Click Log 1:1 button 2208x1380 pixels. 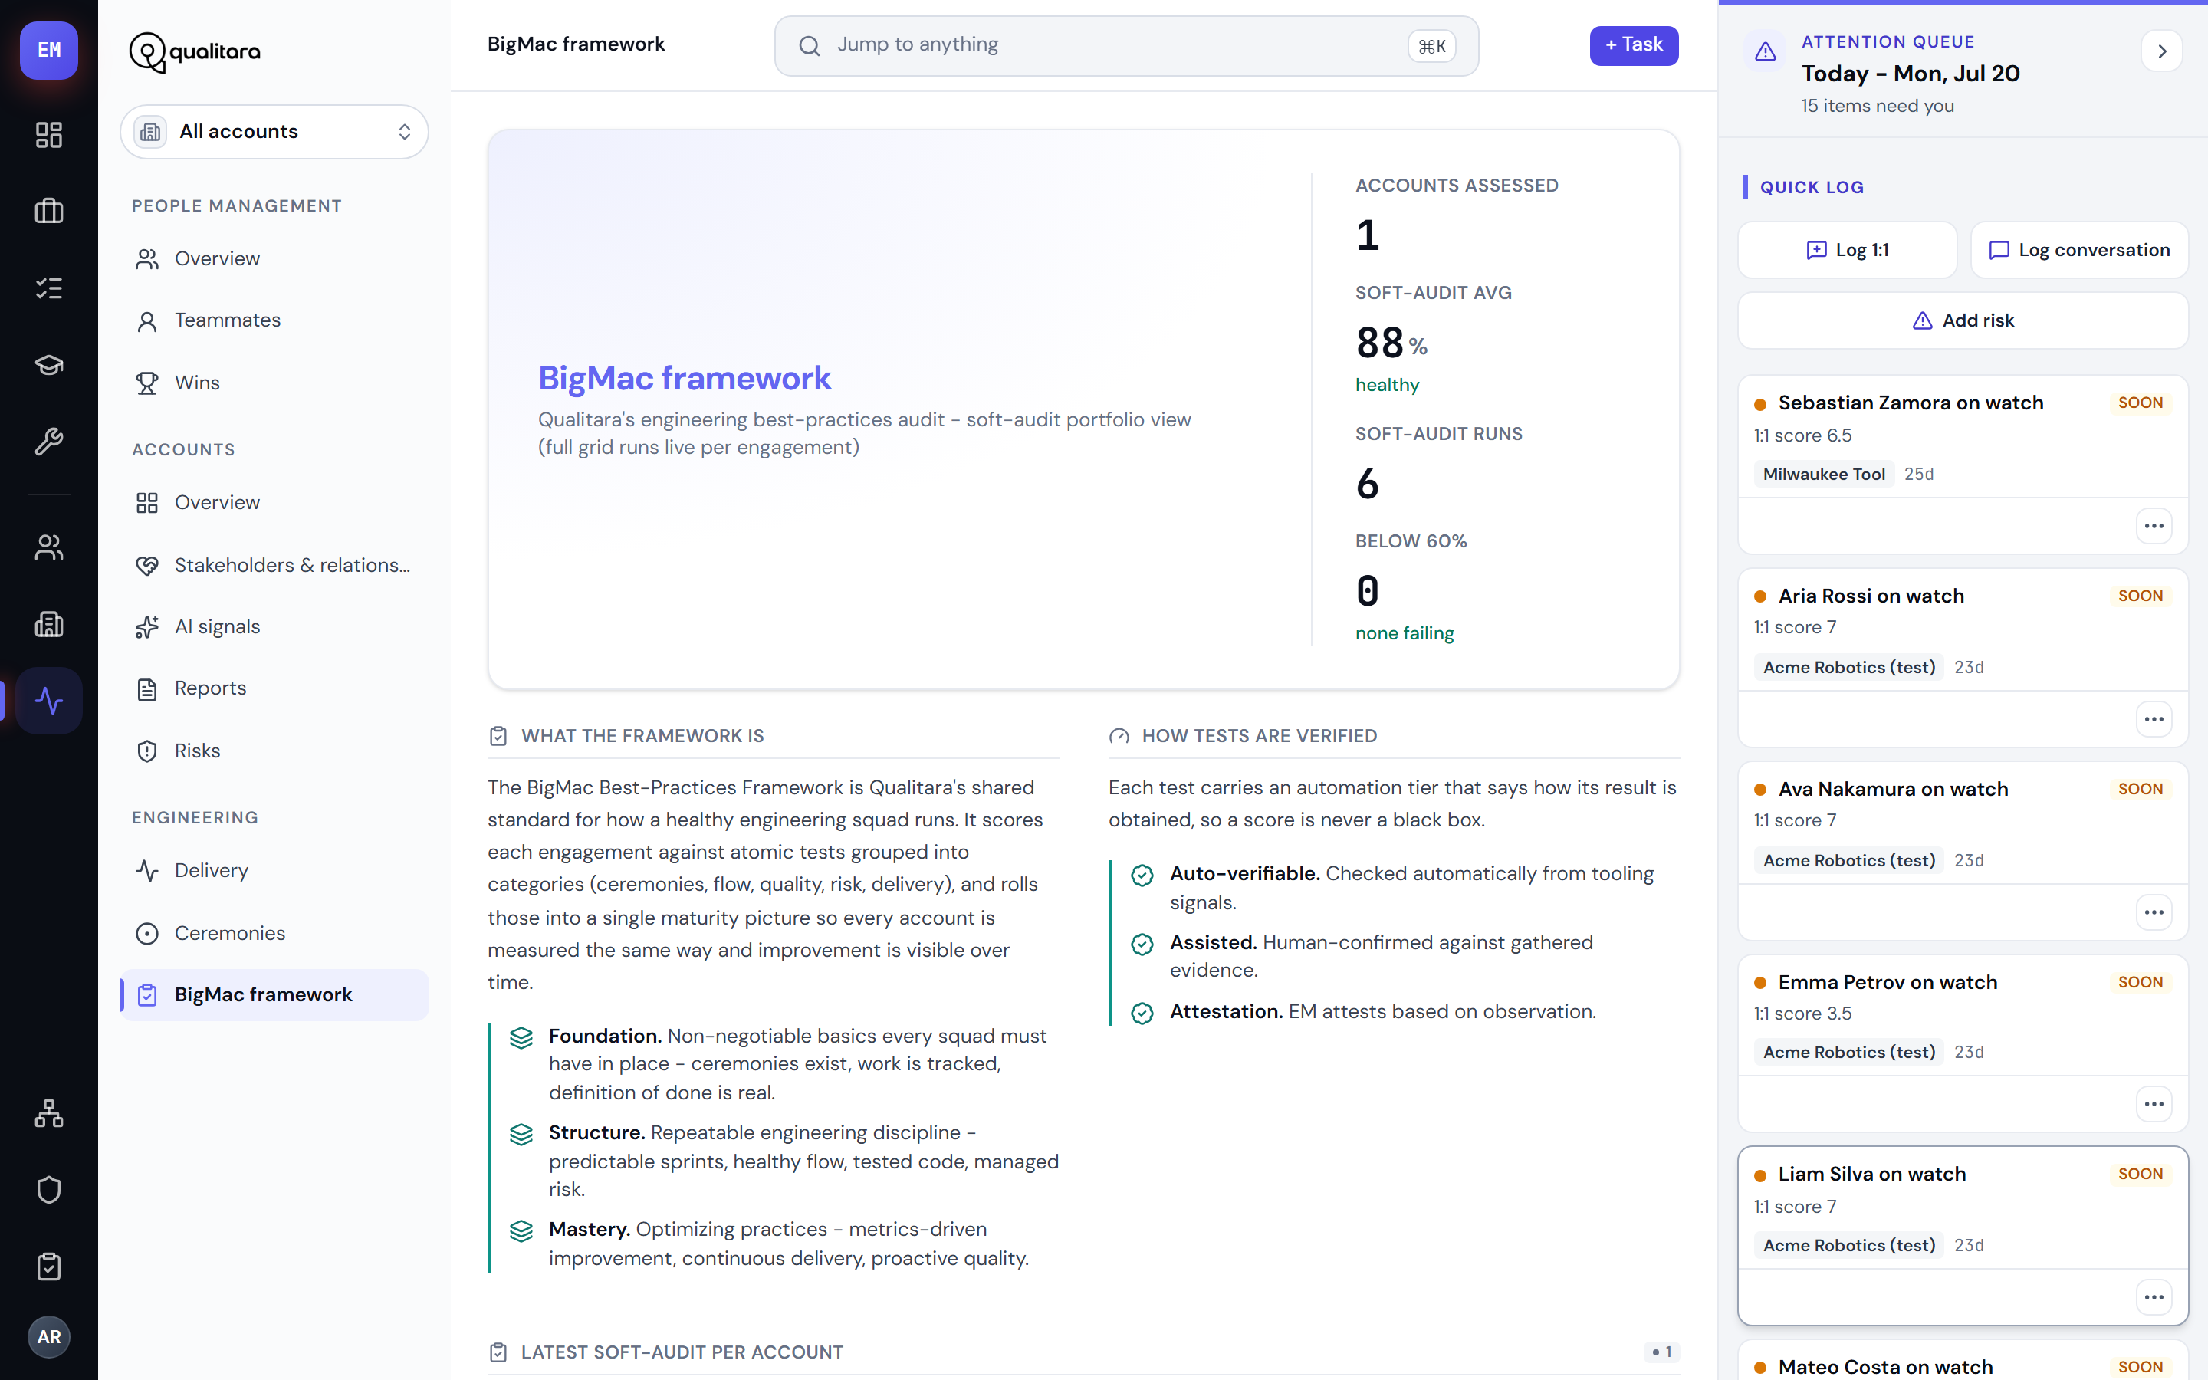coord(1848,250)
